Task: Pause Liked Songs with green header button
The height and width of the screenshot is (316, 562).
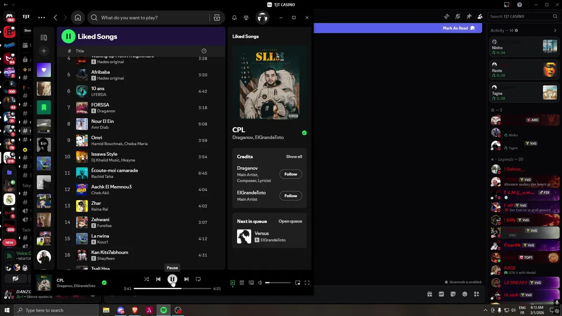Action: coord(68,36)
